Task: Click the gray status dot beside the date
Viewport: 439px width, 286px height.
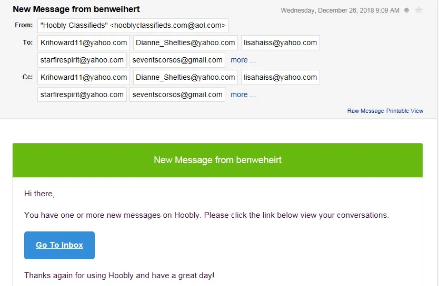Action: pos(406,10)
